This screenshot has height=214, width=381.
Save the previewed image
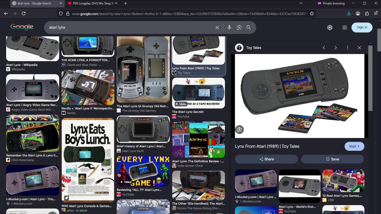[x=332, y=159]
